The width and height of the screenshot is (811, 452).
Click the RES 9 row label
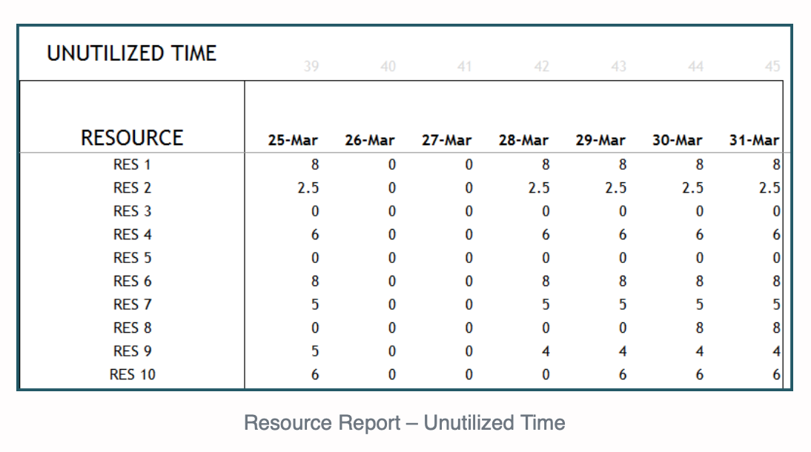[132, 350]
